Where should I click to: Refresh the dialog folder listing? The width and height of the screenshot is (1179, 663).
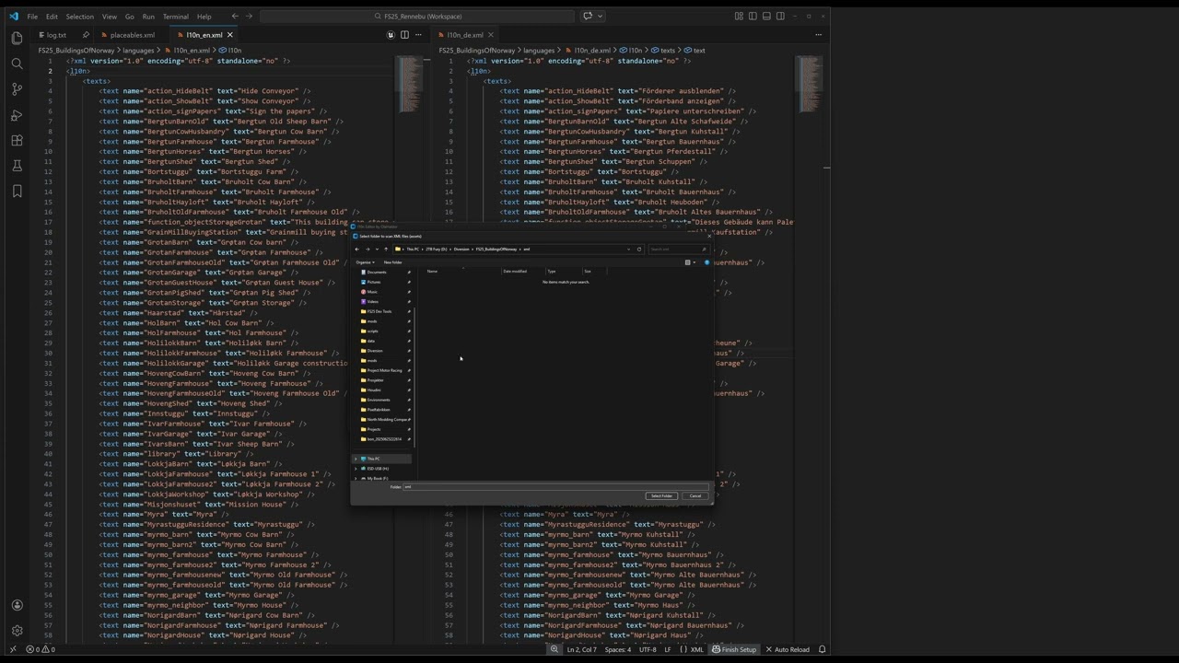639,249
